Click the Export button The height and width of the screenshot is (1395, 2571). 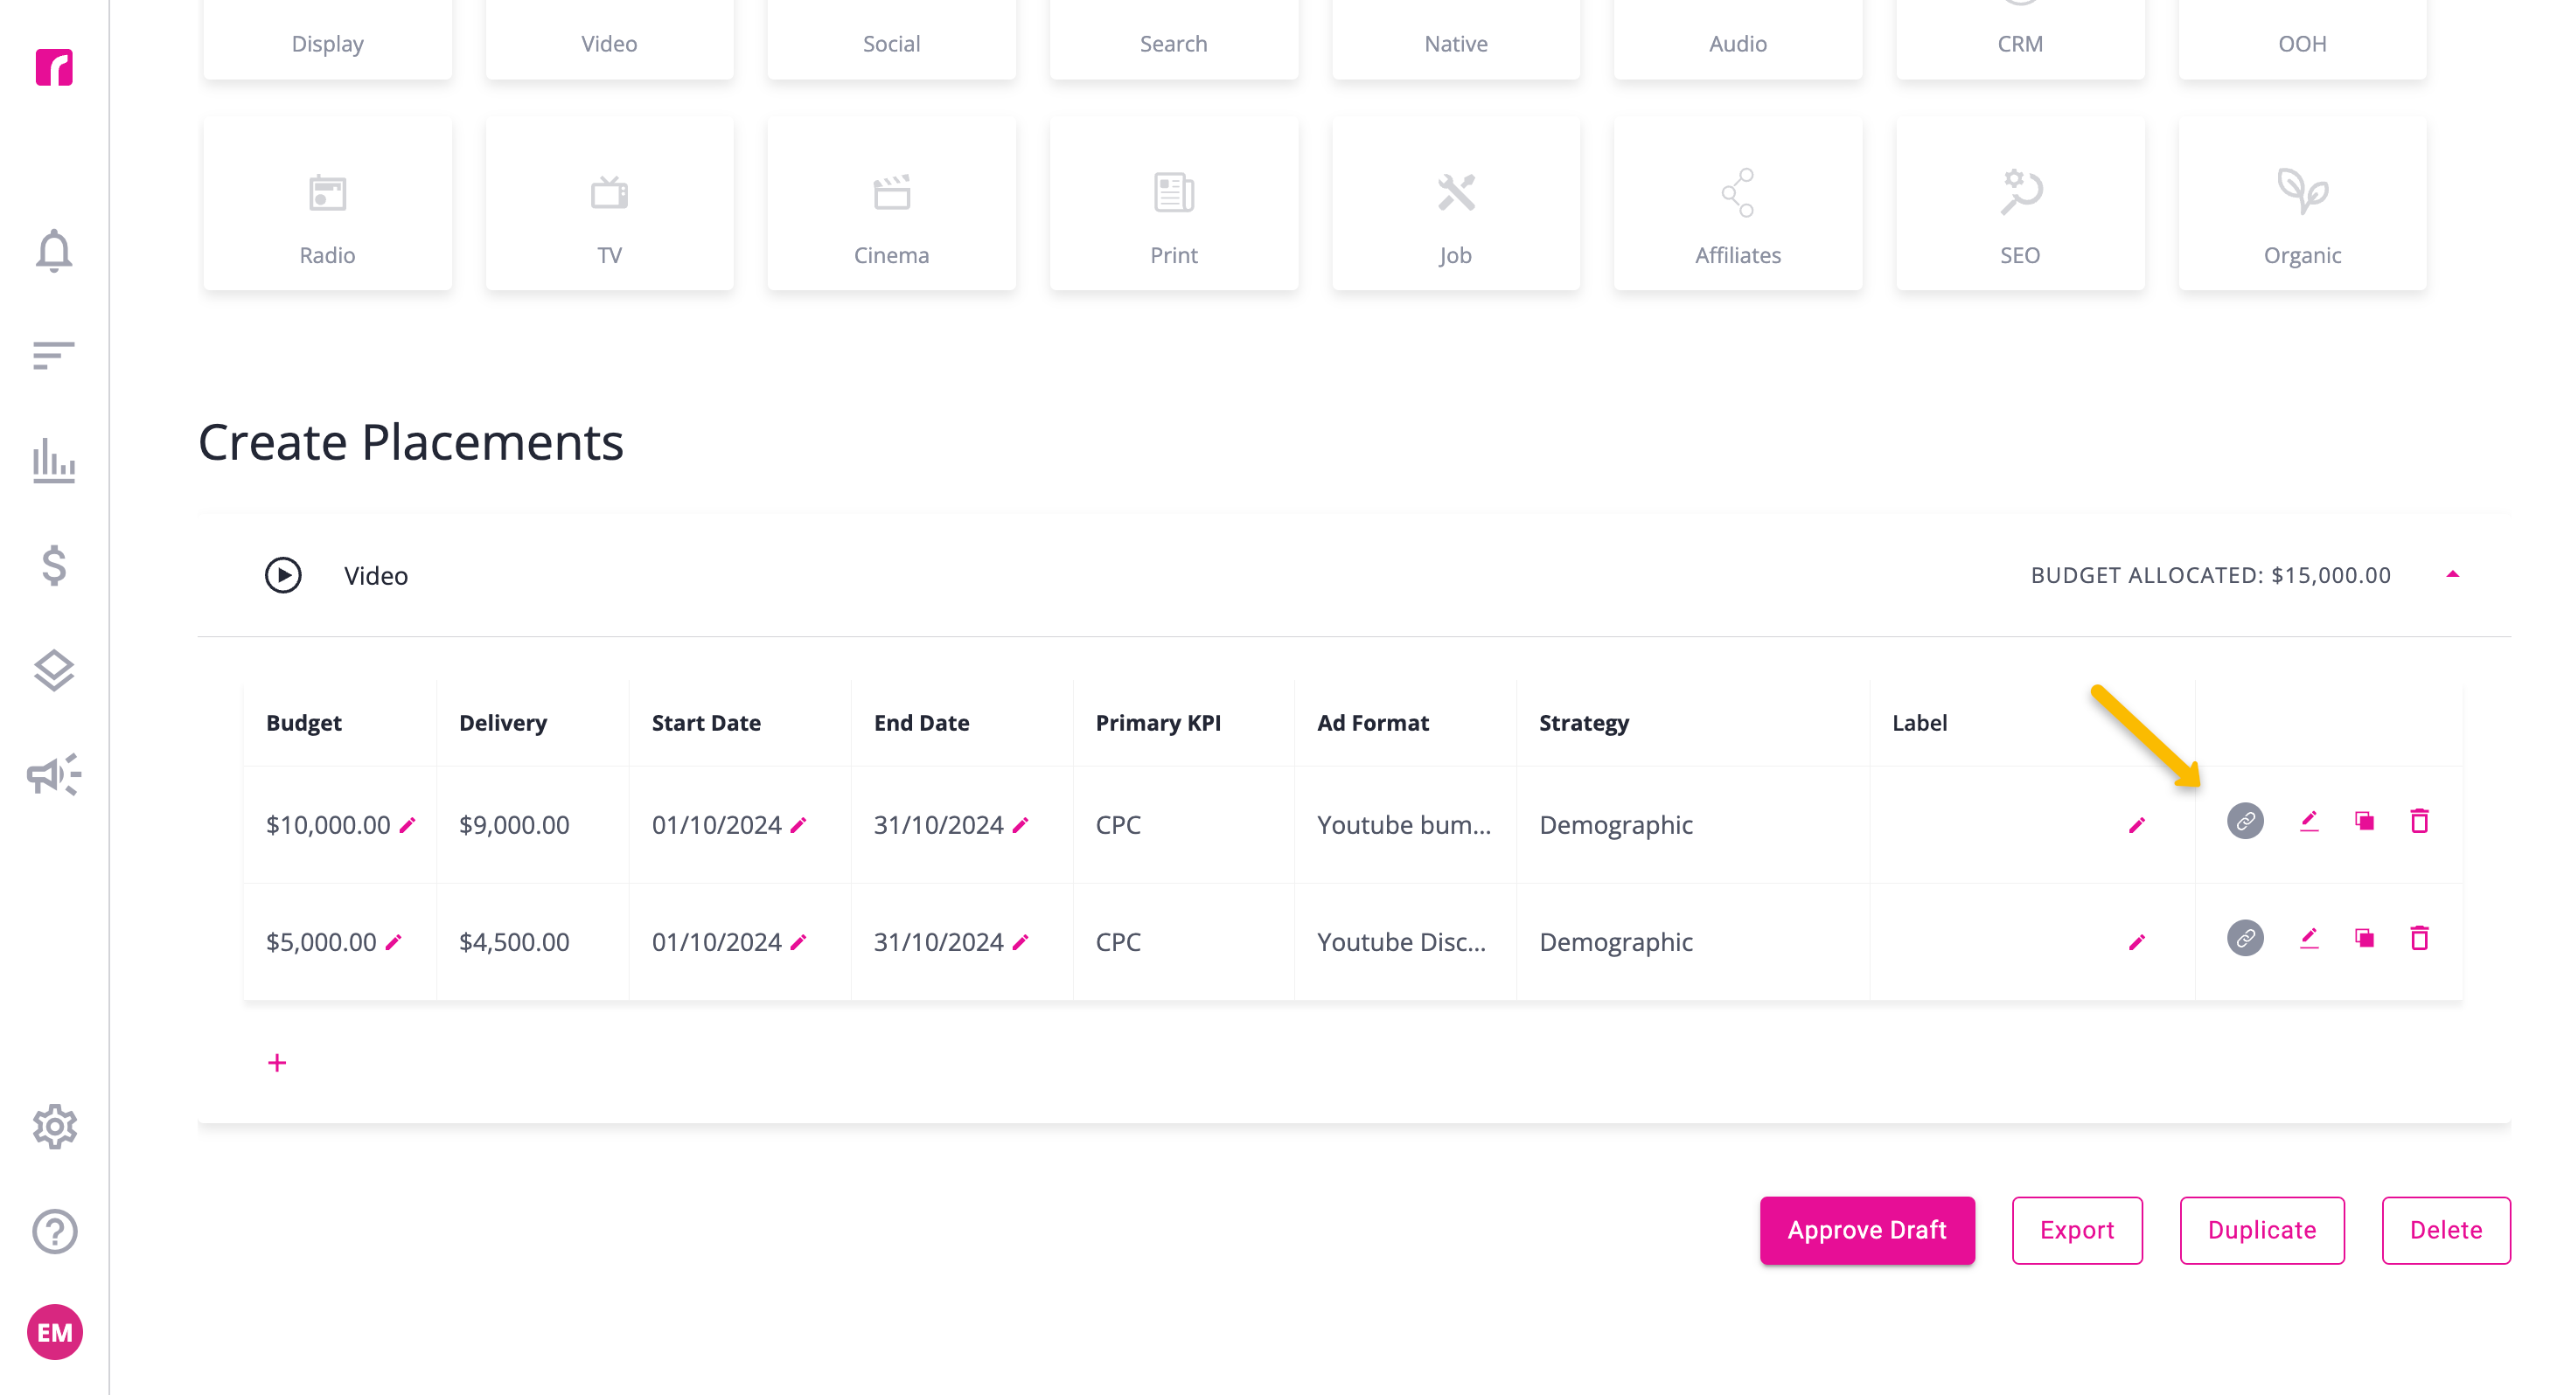tap(2077, 1231)
